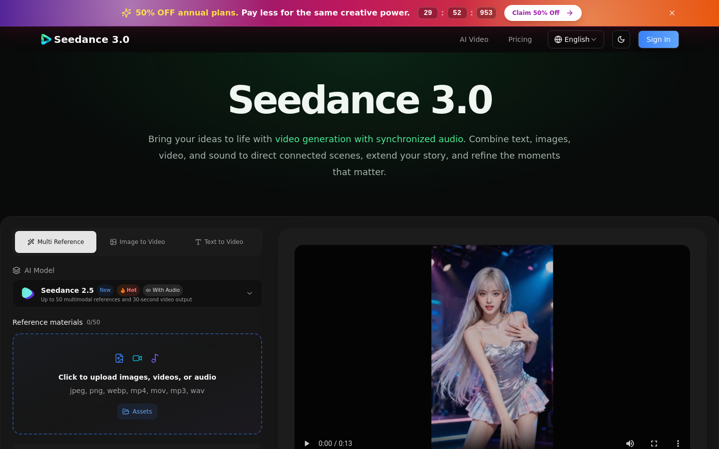Toggle dark mode with moon icon
The height and width of the screenshot is (449, 719).
point(621,39)
